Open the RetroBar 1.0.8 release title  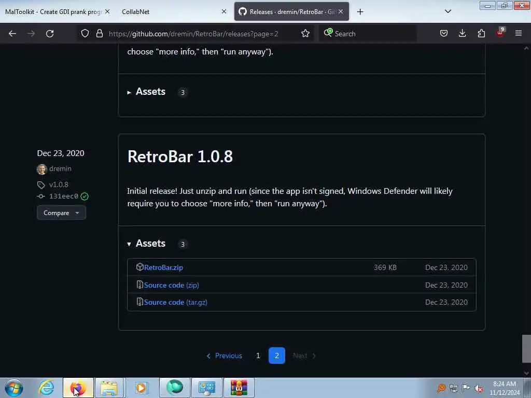[180, 157]
